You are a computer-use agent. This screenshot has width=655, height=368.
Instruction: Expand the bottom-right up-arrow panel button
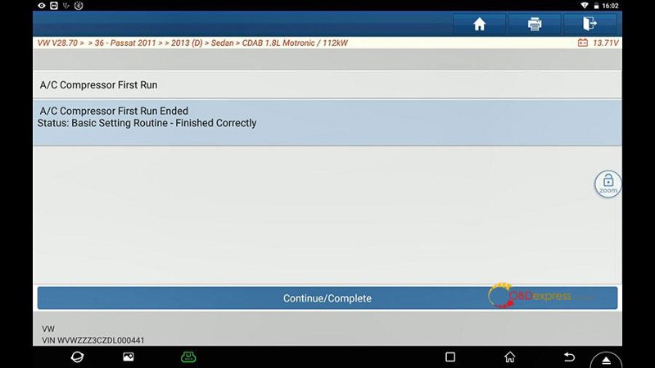pos(606,360)
